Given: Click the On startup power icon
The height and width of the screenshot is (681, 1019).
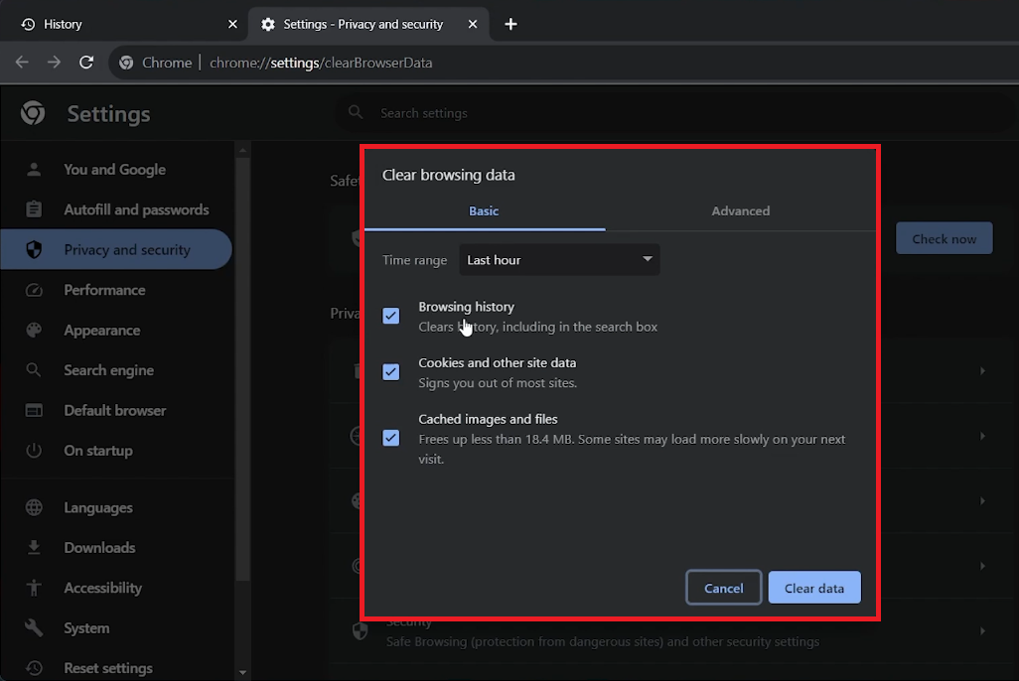Looking at the screenshot, I should [35, 450].
